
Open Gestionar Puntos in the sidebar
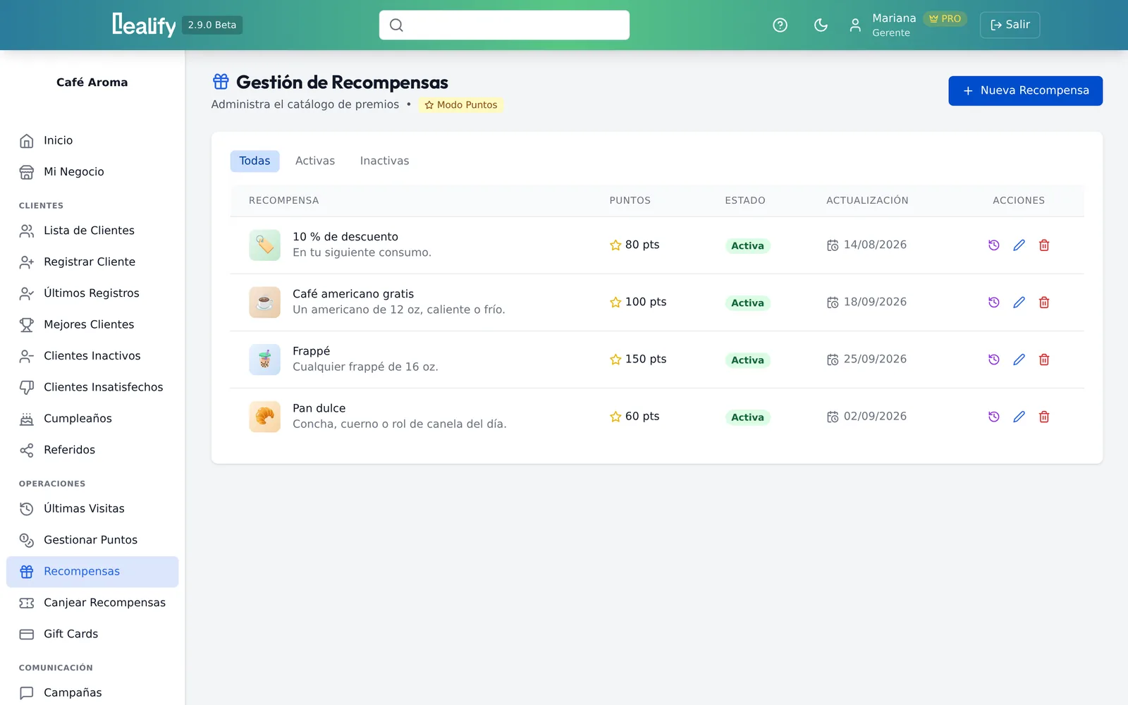coord(92,540)
